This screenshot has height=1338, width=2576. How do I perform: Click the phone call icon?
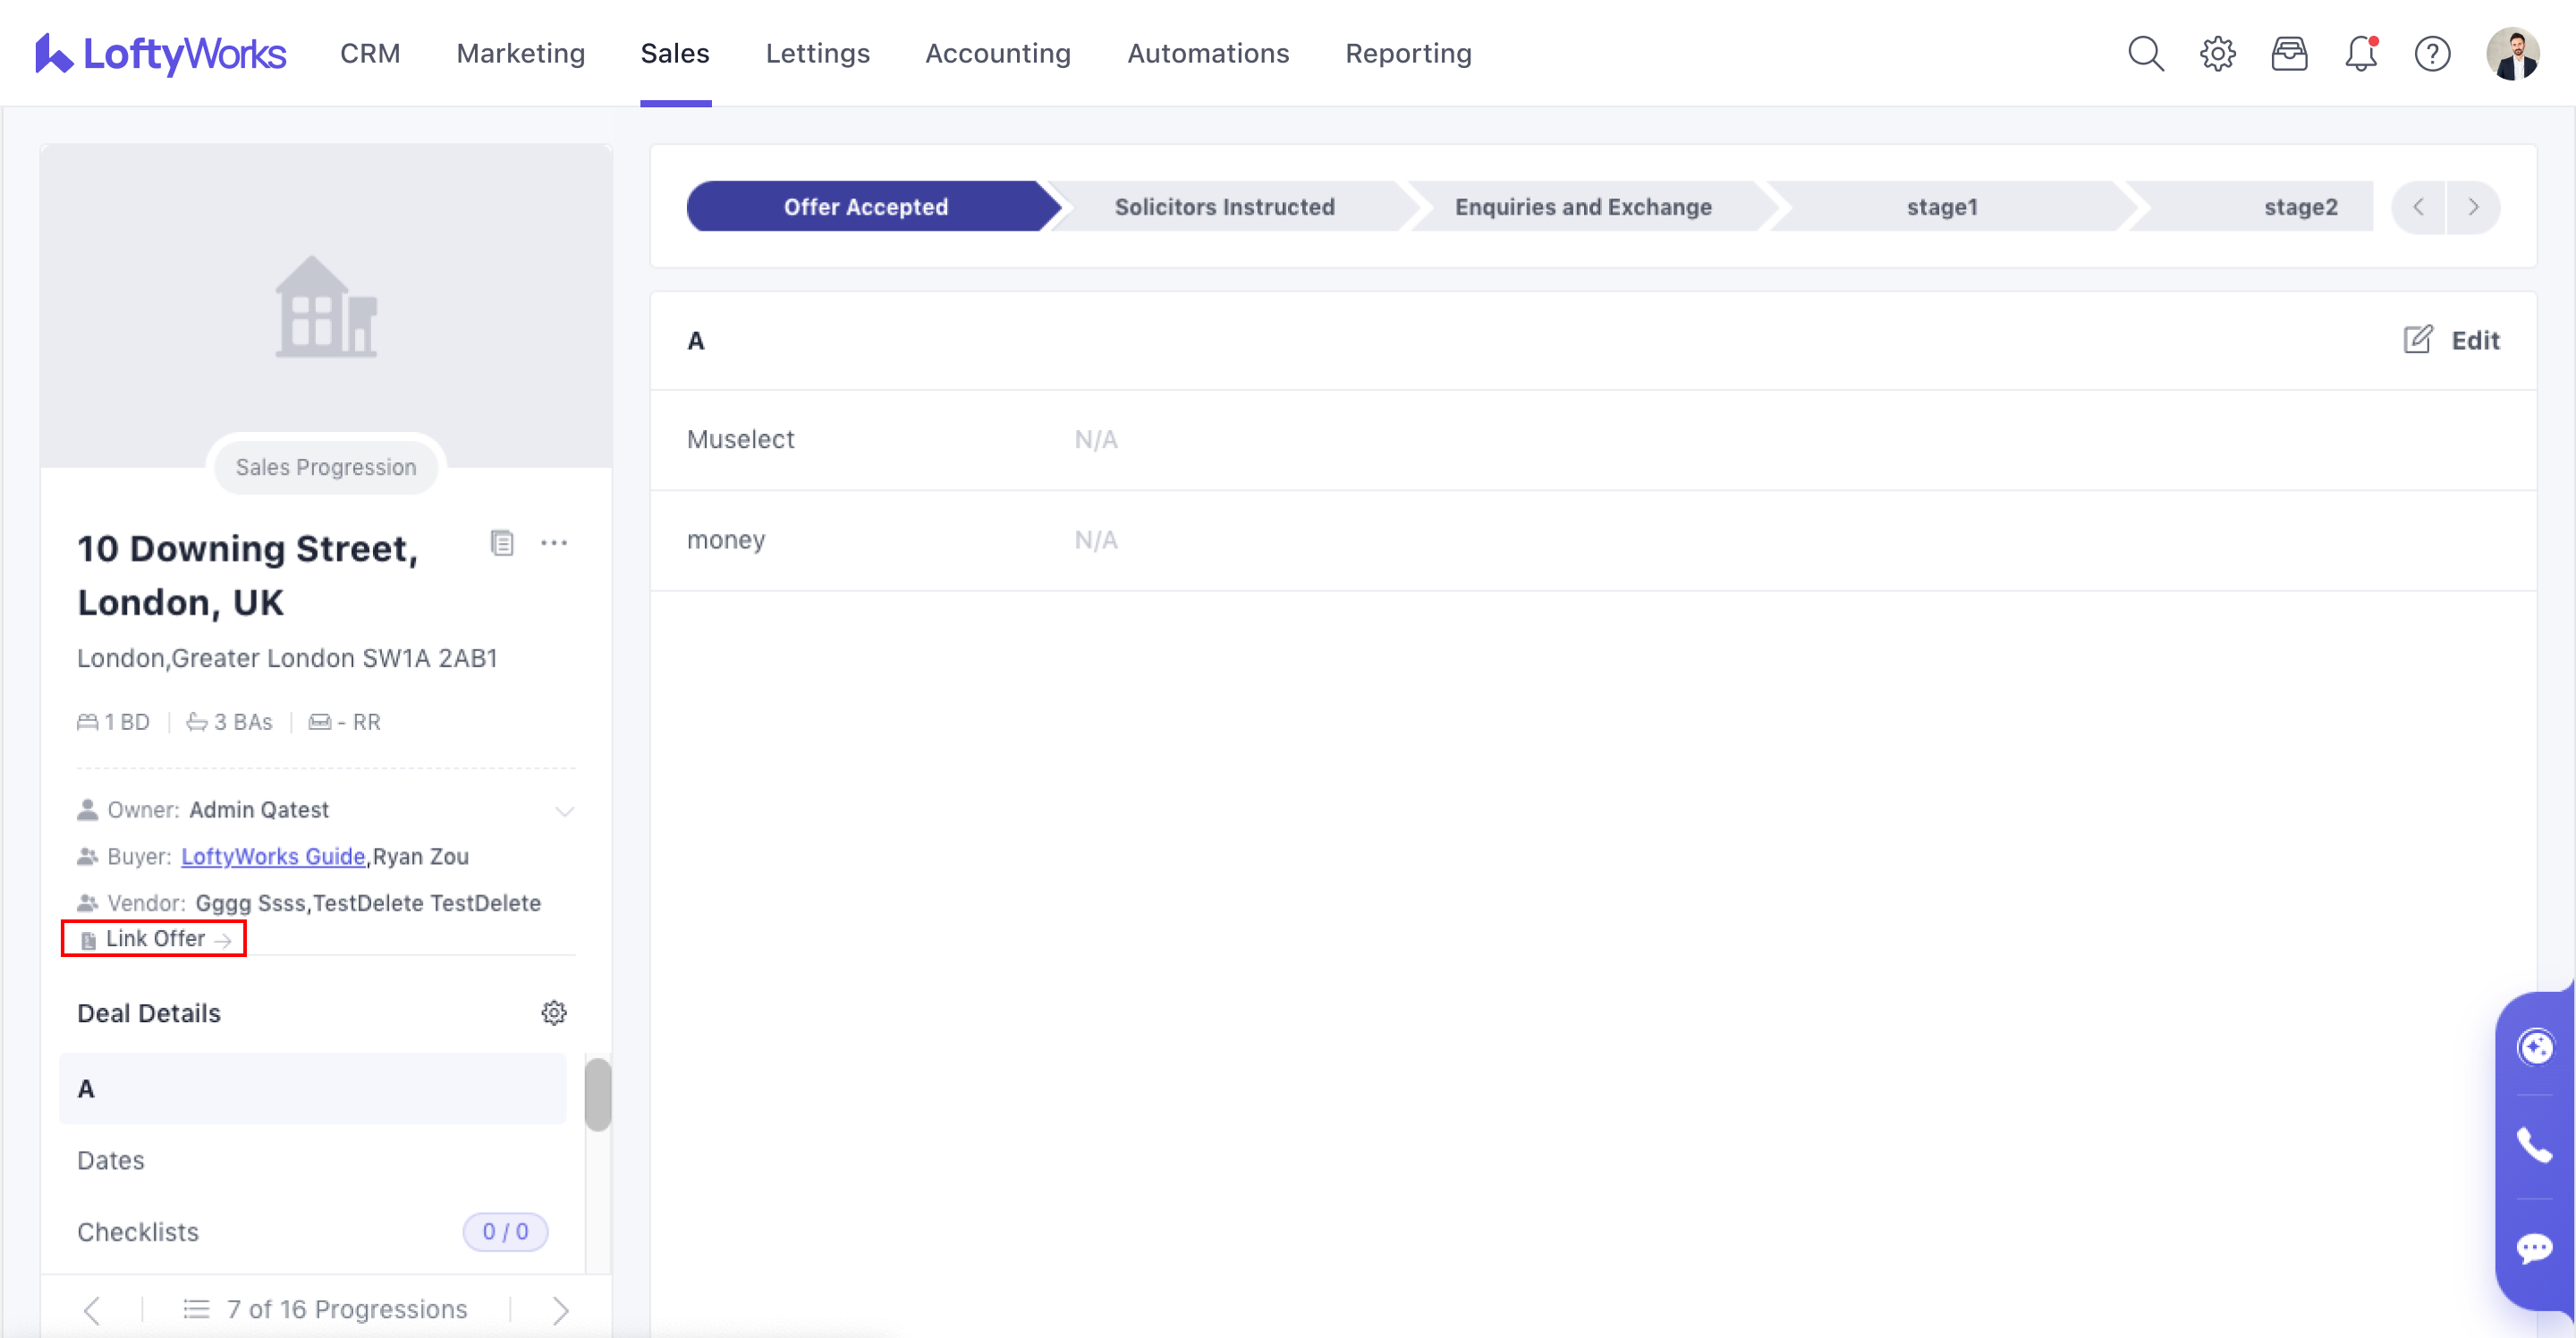2534,1145
